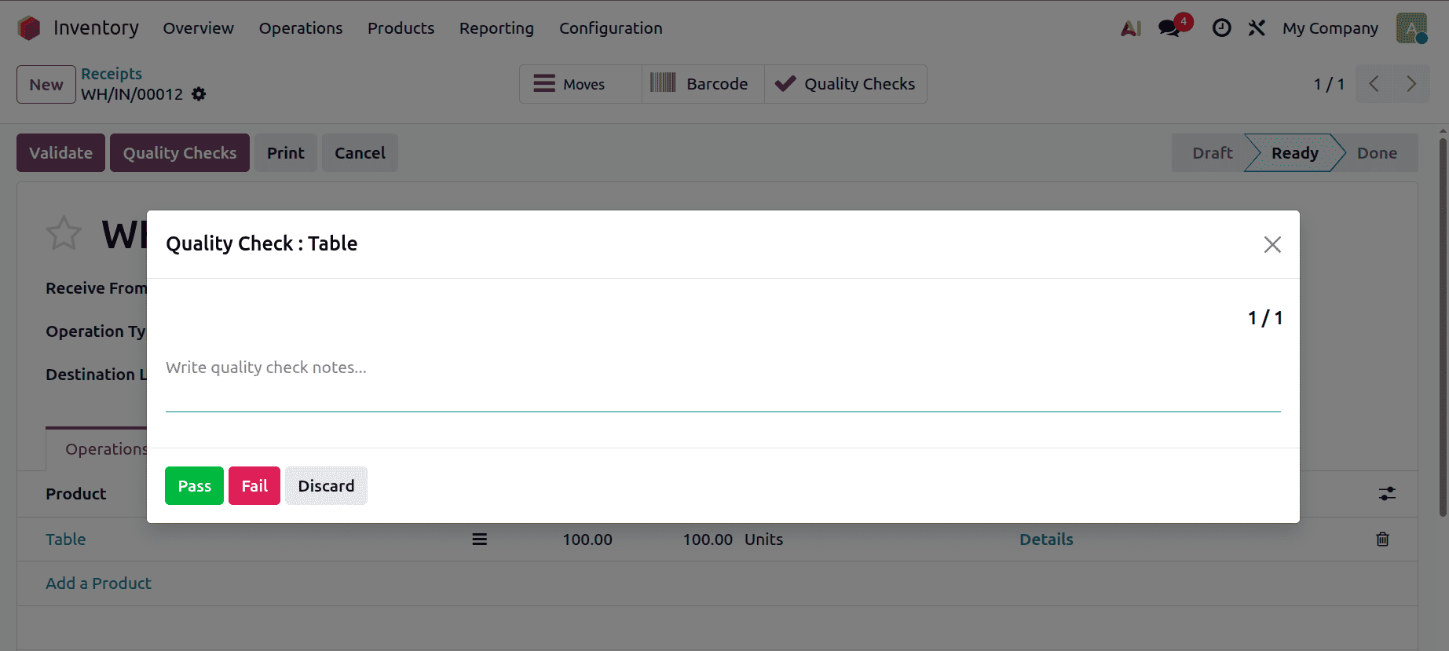Discard the quality check dialog
This screenshot has width=1449, height=651.
click(x=326, y=485)
